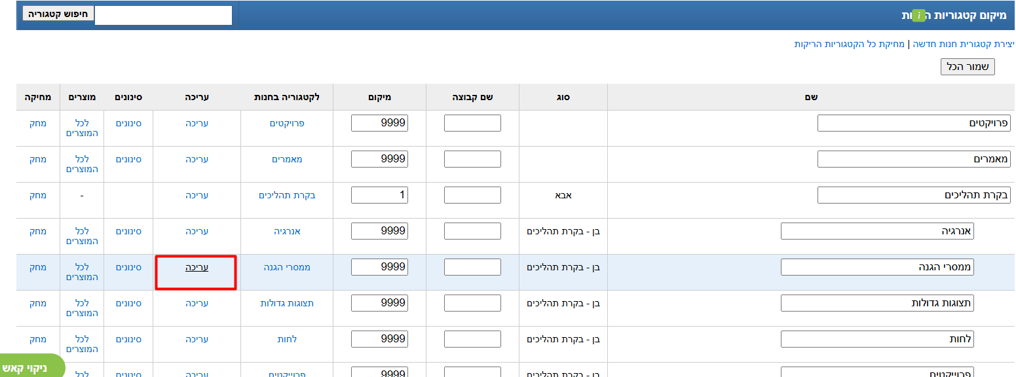Viewport: 1016px width, 377px height.
Task: Click the position field in the ממסרי הגנה row
Action: [379, 267]
